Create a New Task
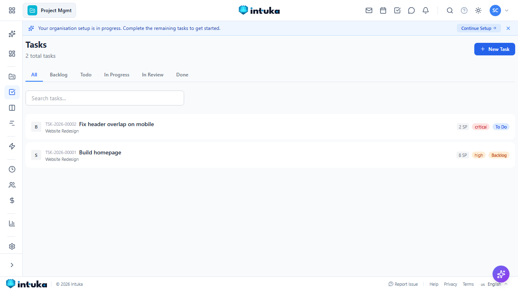Image resolution: width=518 pixels, height=291 pixels. click(495, 49)
